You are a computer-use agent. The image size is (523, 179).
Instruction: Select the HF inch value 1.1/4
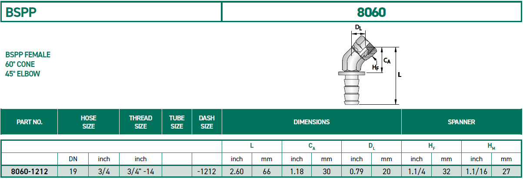(x=416, y=172)
